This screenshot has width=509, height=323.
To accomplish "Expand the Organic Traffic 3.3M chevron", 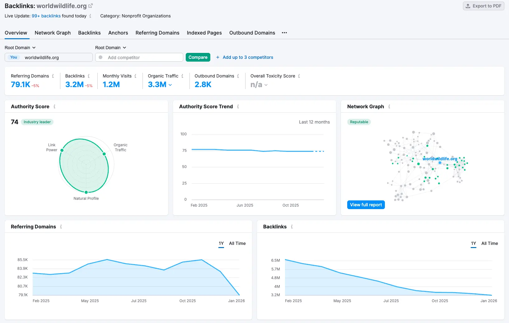I will [x=170, y=85].
